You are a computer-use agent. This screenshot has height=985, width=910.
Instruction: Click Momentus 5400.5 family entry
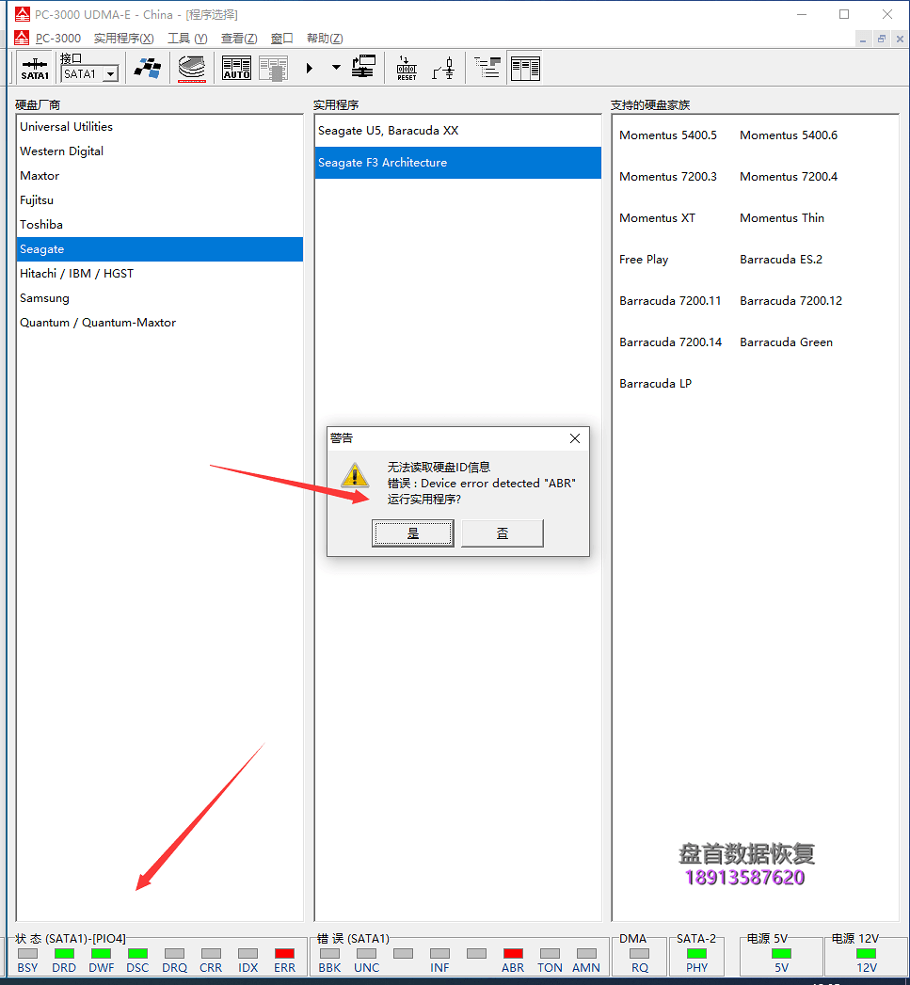pos(667,135)
